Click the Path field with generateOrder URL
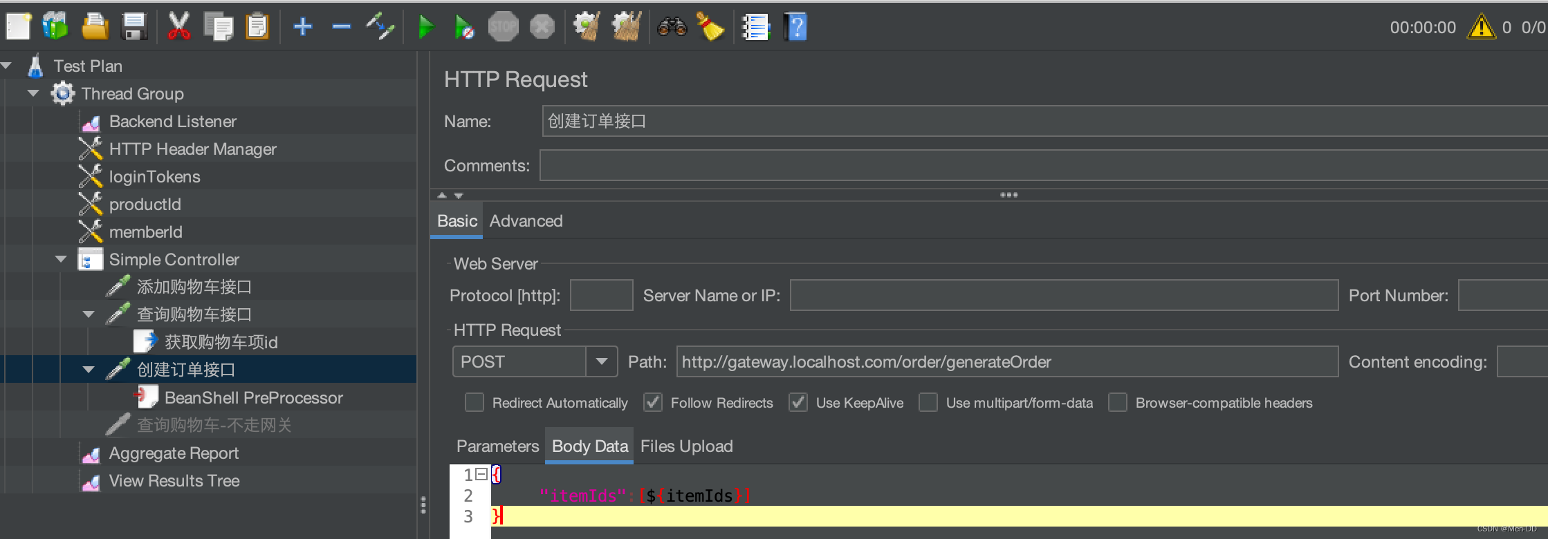 coord(1007,361)
